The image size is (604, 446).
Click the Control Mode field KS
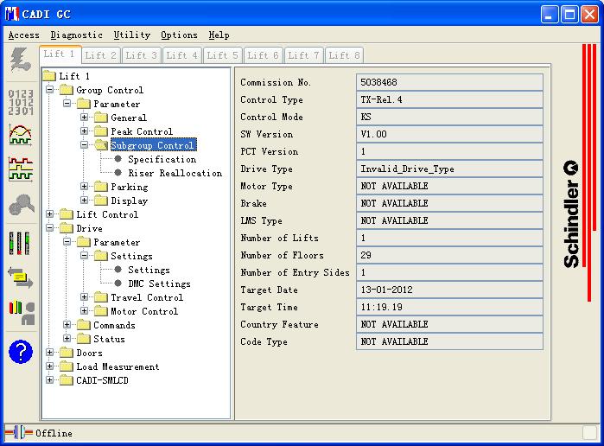(449, 117)
